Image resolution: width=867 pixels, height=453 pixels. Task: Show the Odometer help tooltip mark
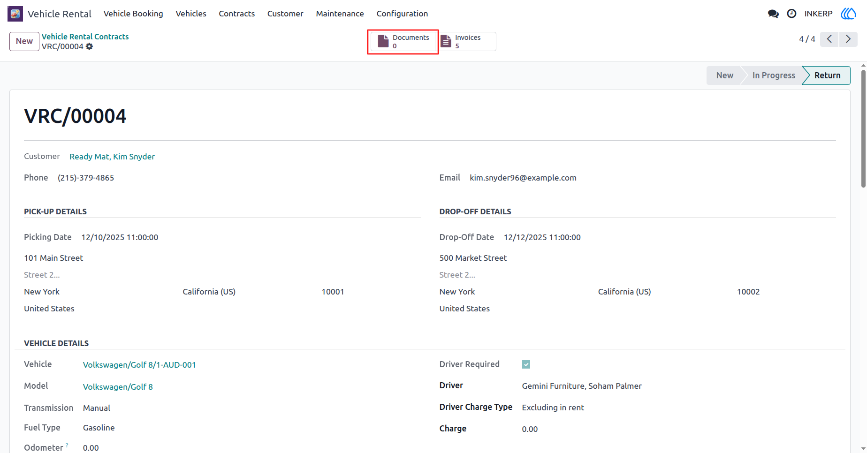point(67,445)
